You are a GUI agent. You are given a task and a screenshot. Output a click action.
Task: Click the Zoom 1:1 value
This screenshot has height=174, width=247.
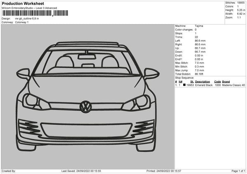238,18
